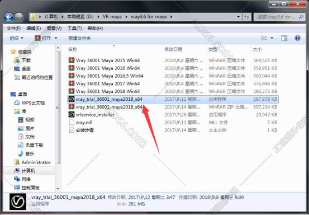Click the refresh button beside address bar
Image resolution: width=309 pixels, height=215 pixels.
[x=247, y=17]
